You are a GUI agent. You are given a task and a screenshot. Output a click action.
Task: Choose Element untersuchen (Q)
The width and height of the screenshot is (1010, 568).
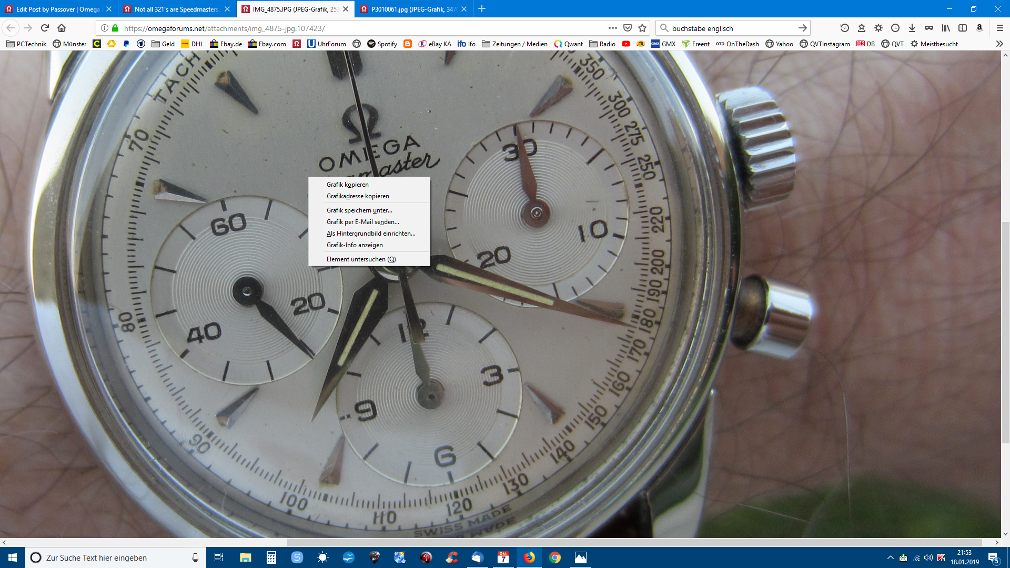pyautogui.click(x=369, y=259)
